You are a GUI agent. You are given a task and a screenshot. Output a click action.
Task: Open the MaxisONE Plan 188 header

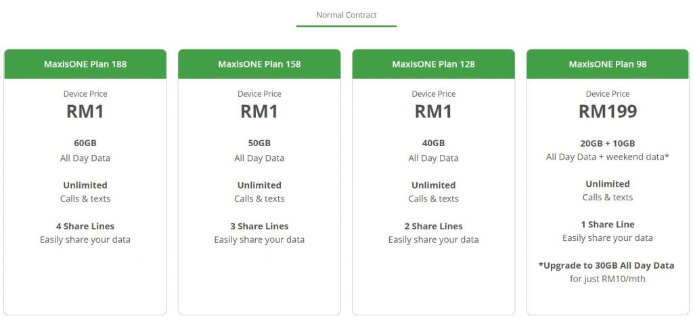point(85,64)
